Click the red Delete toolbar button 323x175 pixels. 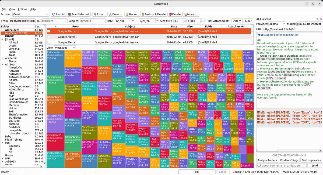[175, 14]
